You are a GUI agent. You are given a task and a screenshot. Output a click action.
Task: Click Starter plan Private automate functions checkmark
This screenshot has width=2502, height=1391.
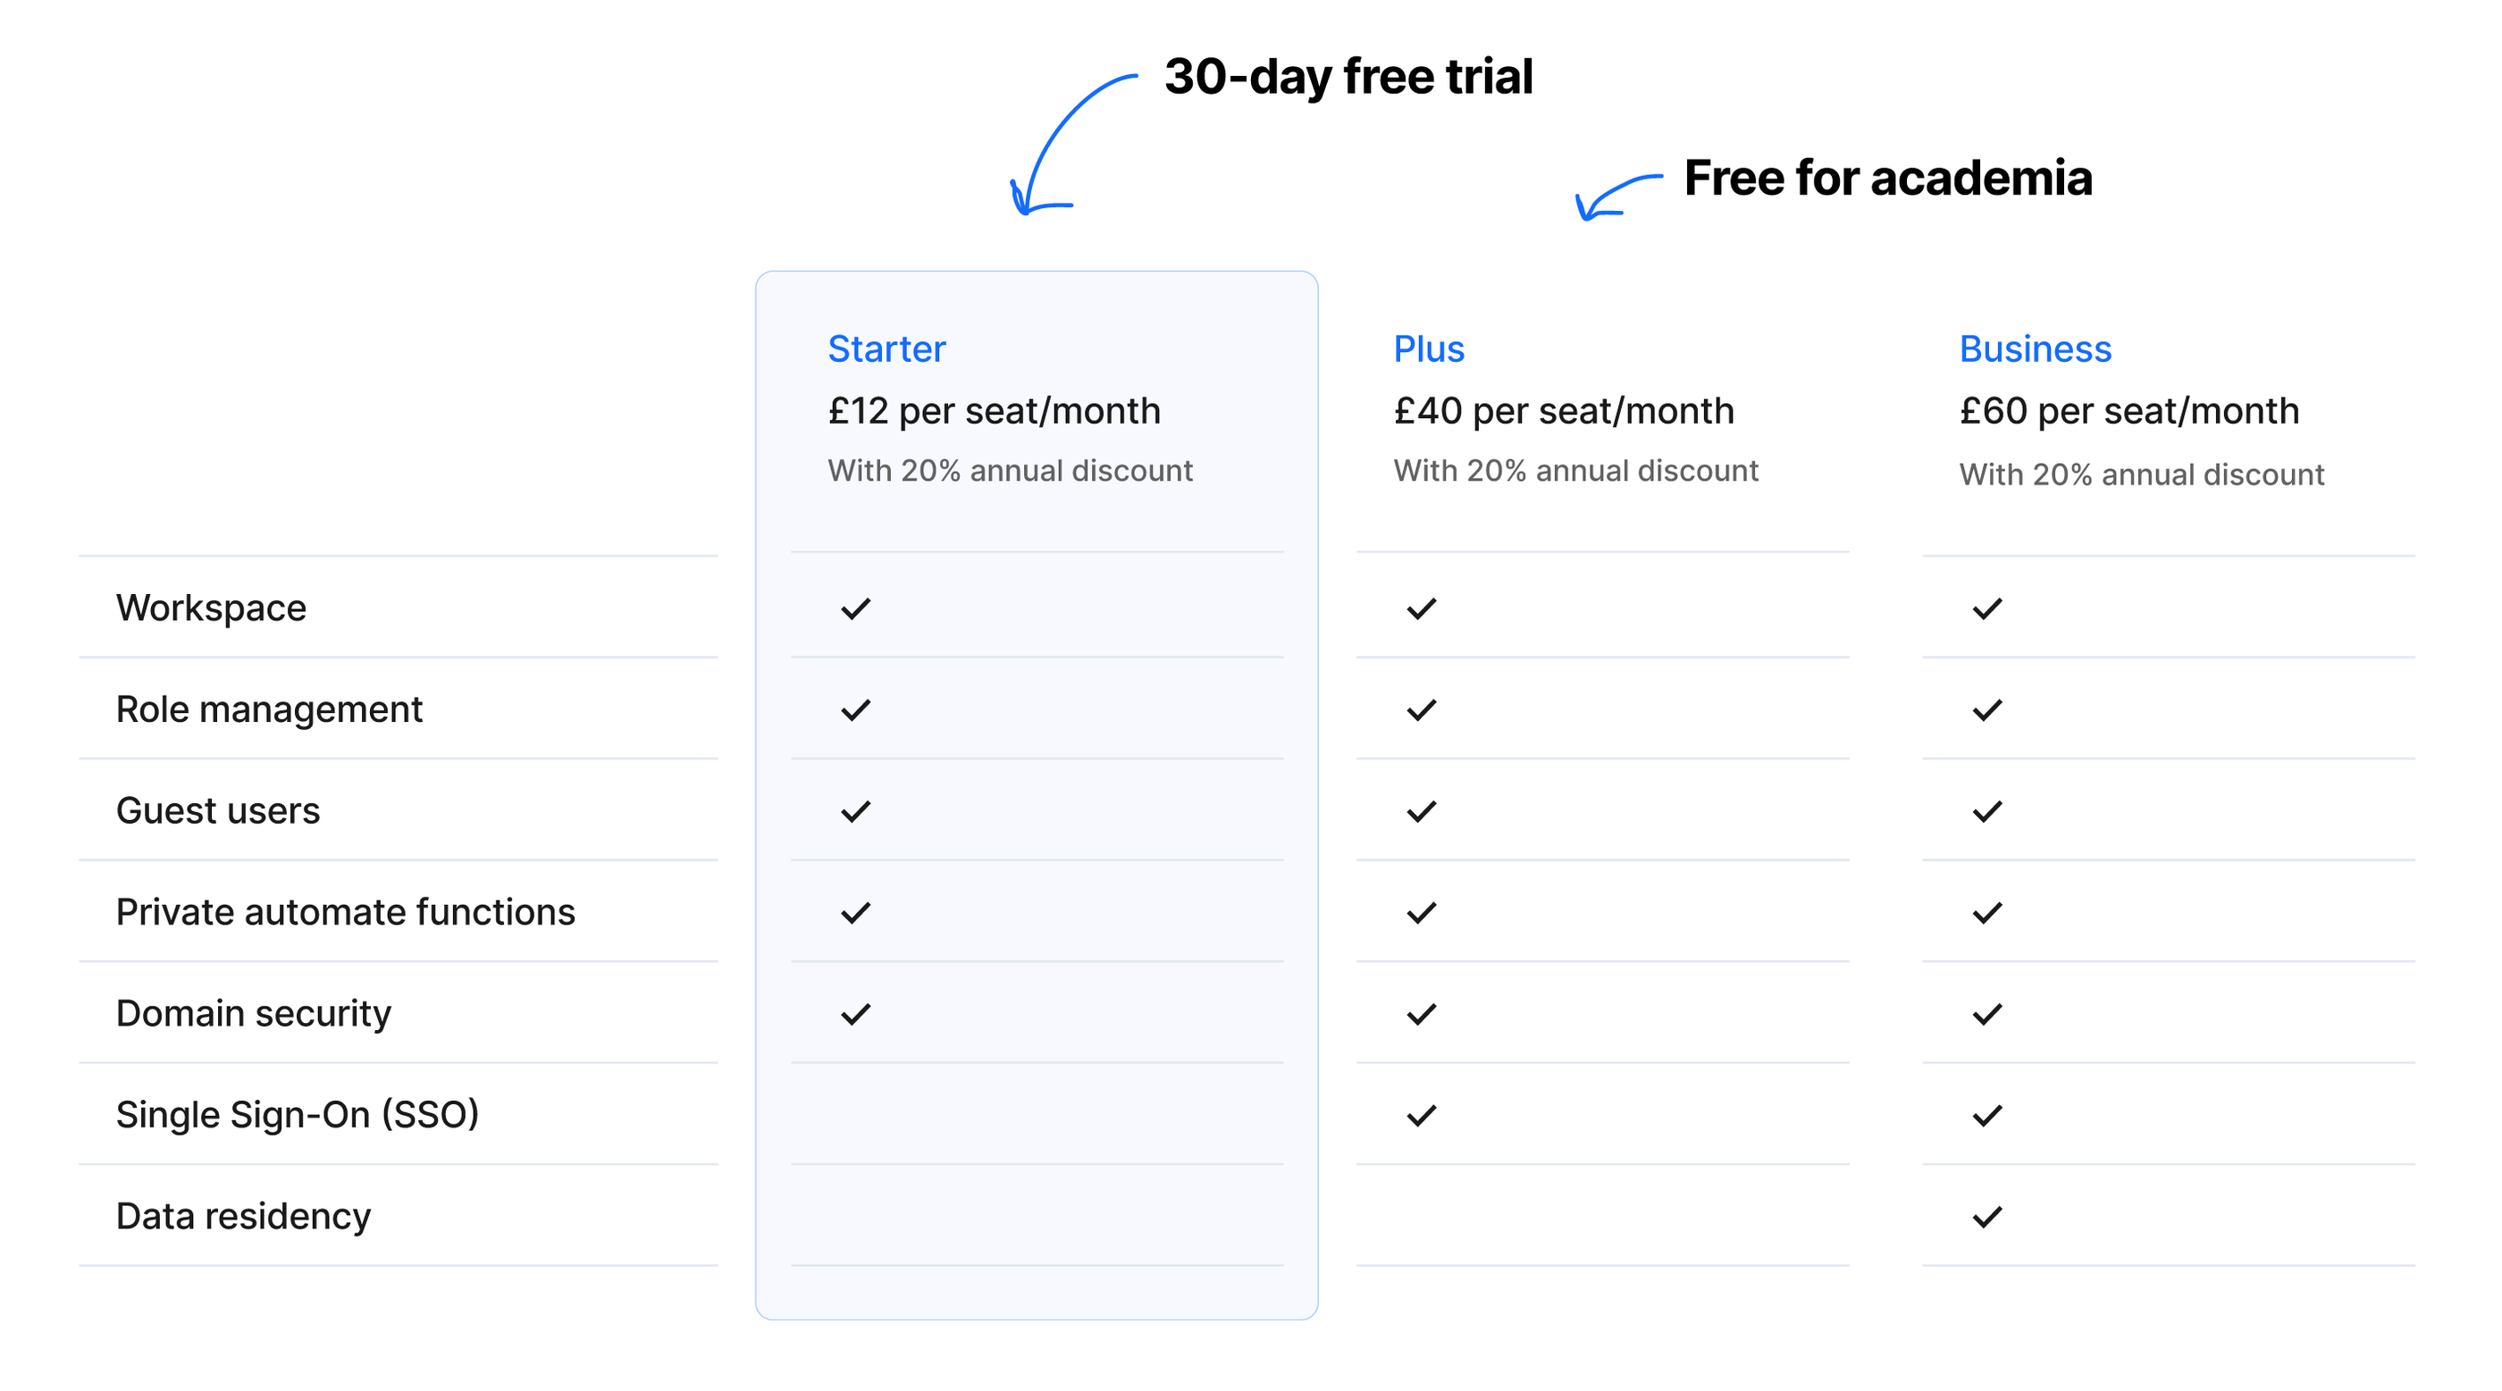click(x=856, y=913)
